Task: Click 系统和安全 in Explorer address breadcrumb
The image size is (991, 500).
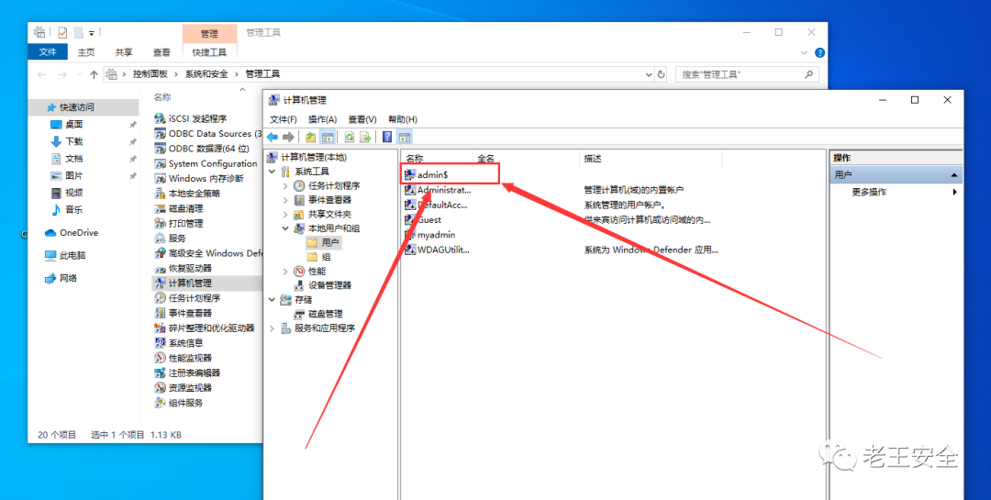Action: click(x=206, y=74)
